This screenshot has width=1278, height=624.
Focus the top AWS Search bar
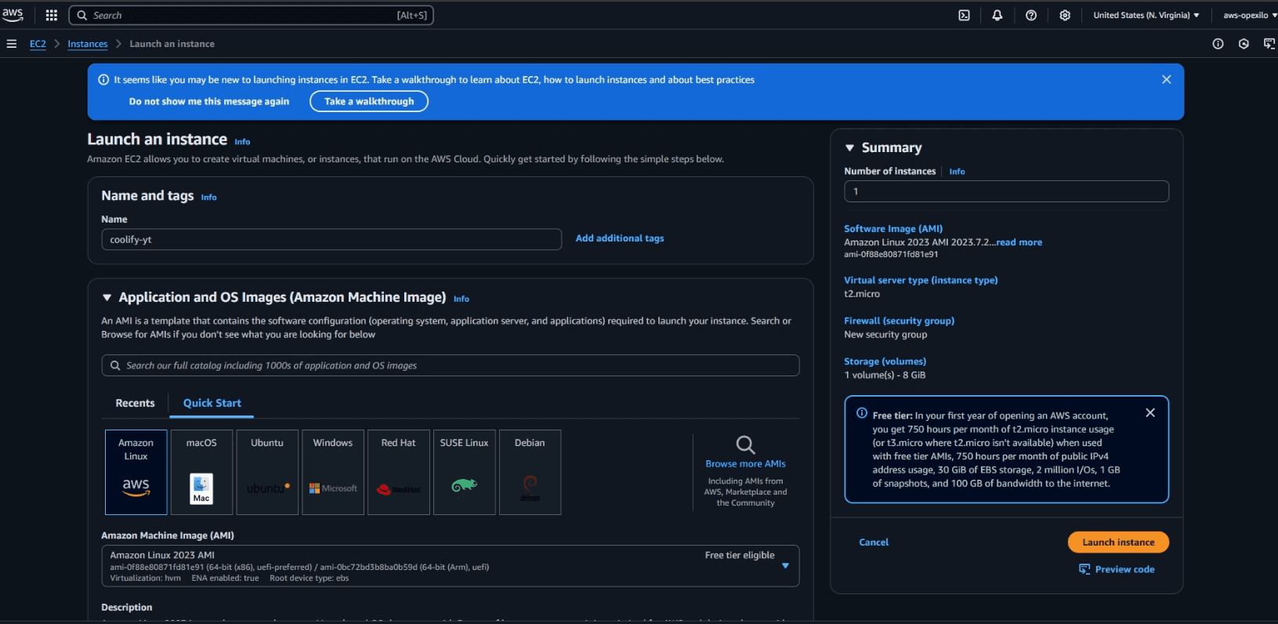click(251, 15)
